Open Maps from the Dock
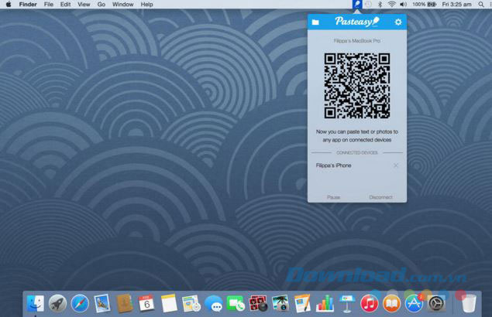 [x=191, y=303]
